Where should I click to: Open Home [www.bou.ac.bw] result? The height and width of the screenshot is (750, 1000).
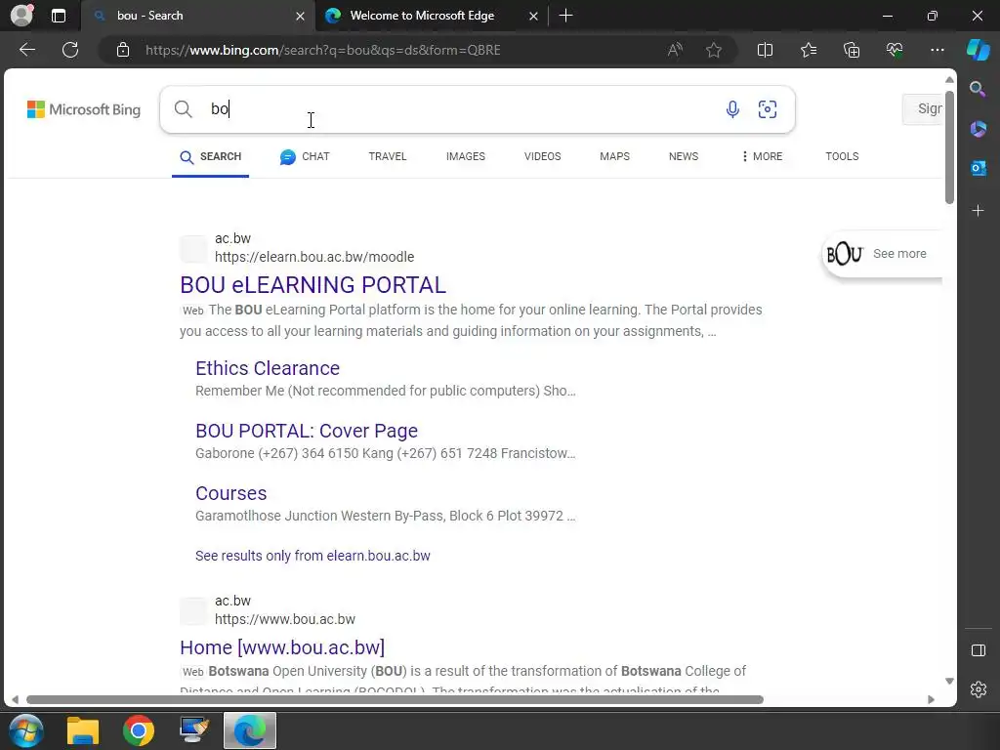[x=282, y=646]
